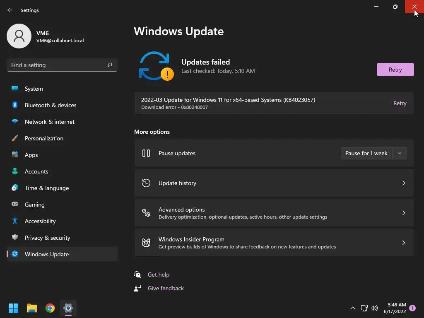The width and height of the screenshot is (424, 318).
Task: Open the Windows Insider Program section
Action: 274,243
